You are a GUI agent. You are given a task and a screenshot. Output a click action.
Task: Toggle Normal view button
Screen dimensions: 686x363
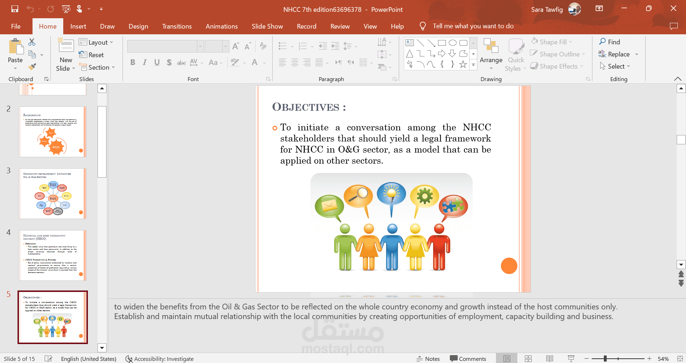point(507,359)
